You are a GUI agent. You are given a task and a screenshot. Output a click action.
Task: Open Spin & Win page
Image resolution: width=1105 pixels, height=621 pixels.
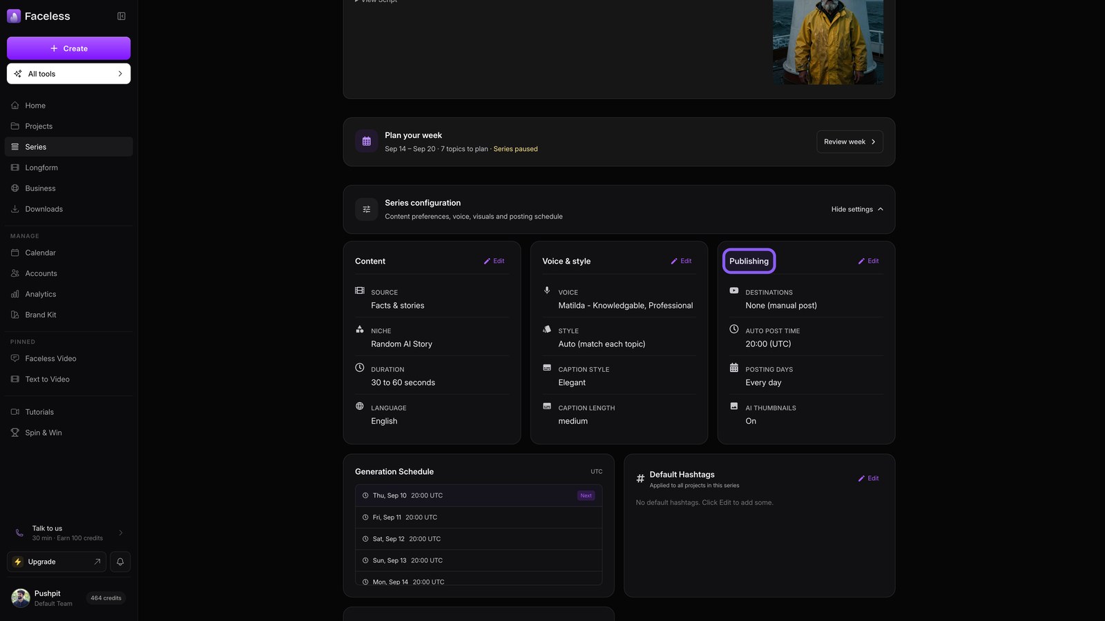[68, 433]
